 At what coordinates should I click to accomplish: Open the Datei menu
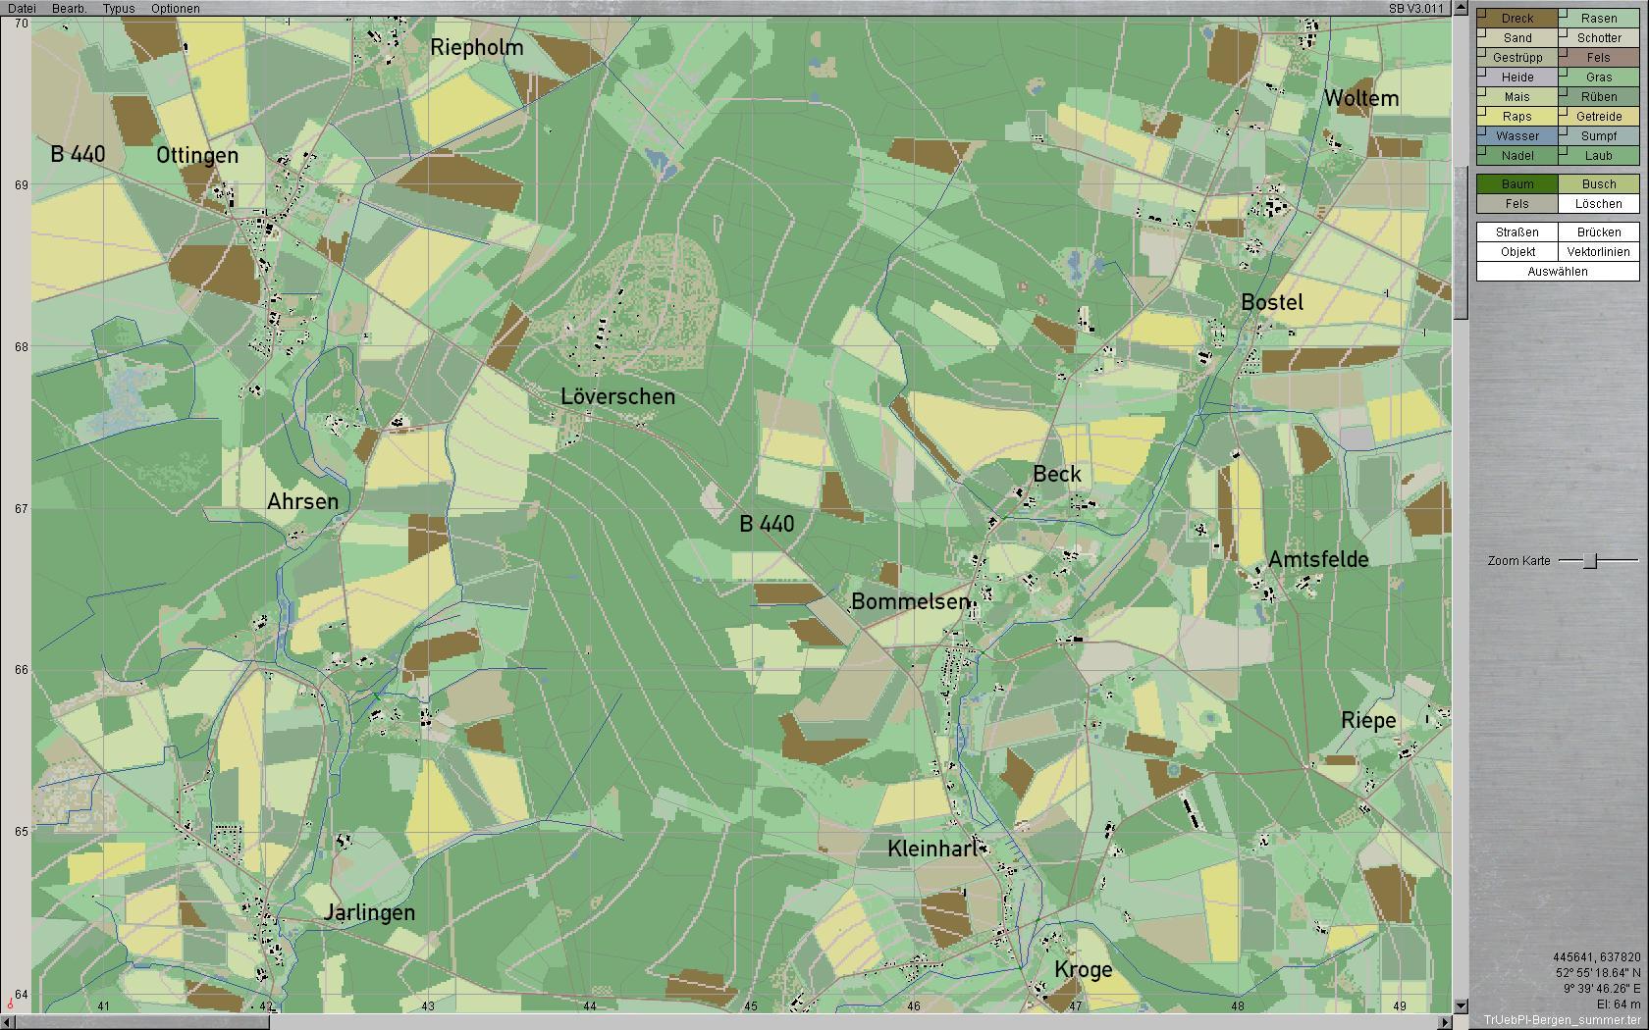[x=22, y=8]
